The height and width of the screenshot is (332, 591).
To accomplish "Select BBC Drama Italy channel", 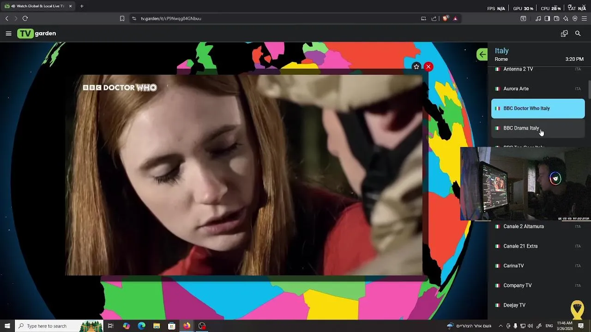I will point(538,128).
